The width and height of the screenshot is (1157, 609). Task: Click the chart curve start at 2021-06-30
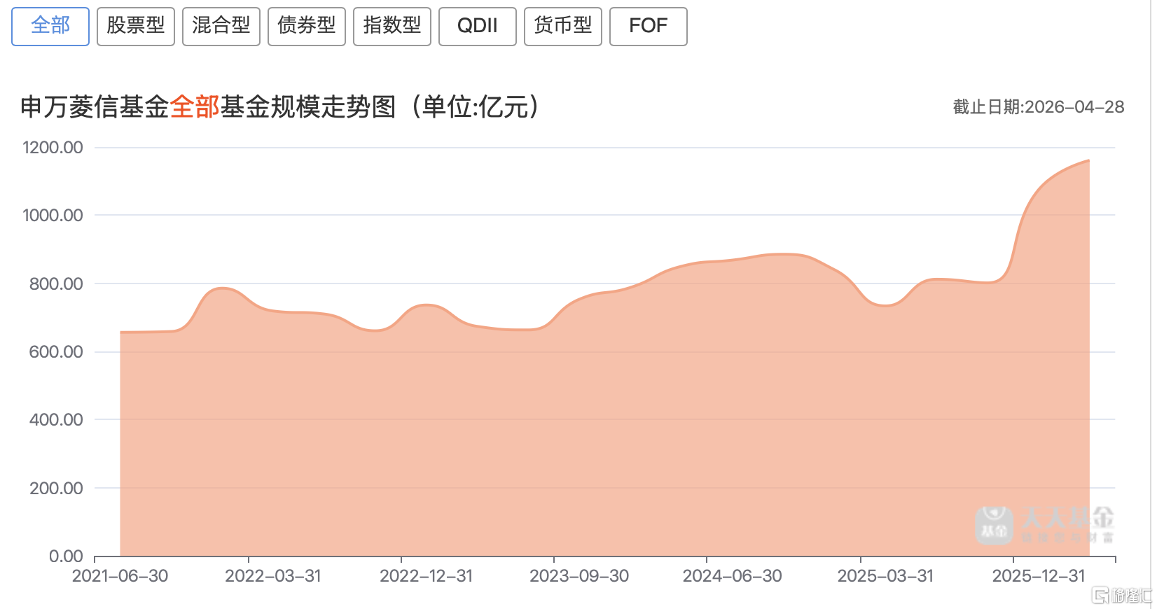click(x=120, y=332)
